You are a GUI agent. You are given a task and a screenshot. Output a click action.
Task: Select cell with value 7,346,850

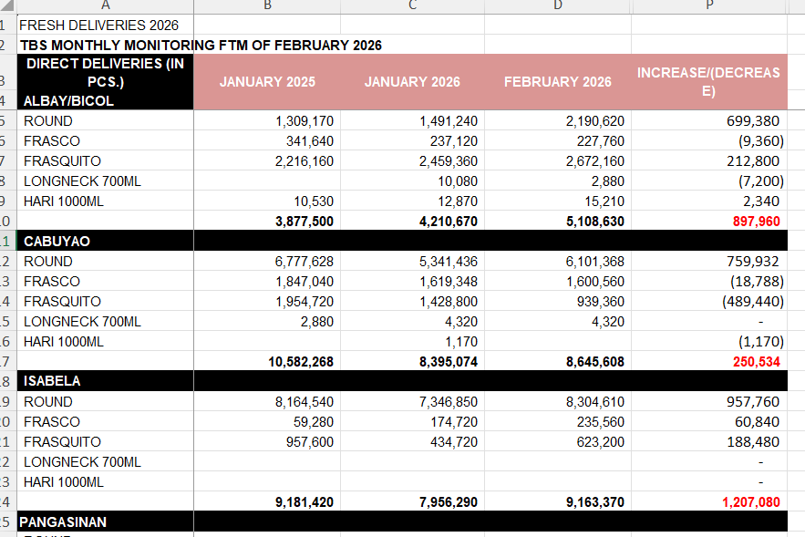click(x=412, y=401)
